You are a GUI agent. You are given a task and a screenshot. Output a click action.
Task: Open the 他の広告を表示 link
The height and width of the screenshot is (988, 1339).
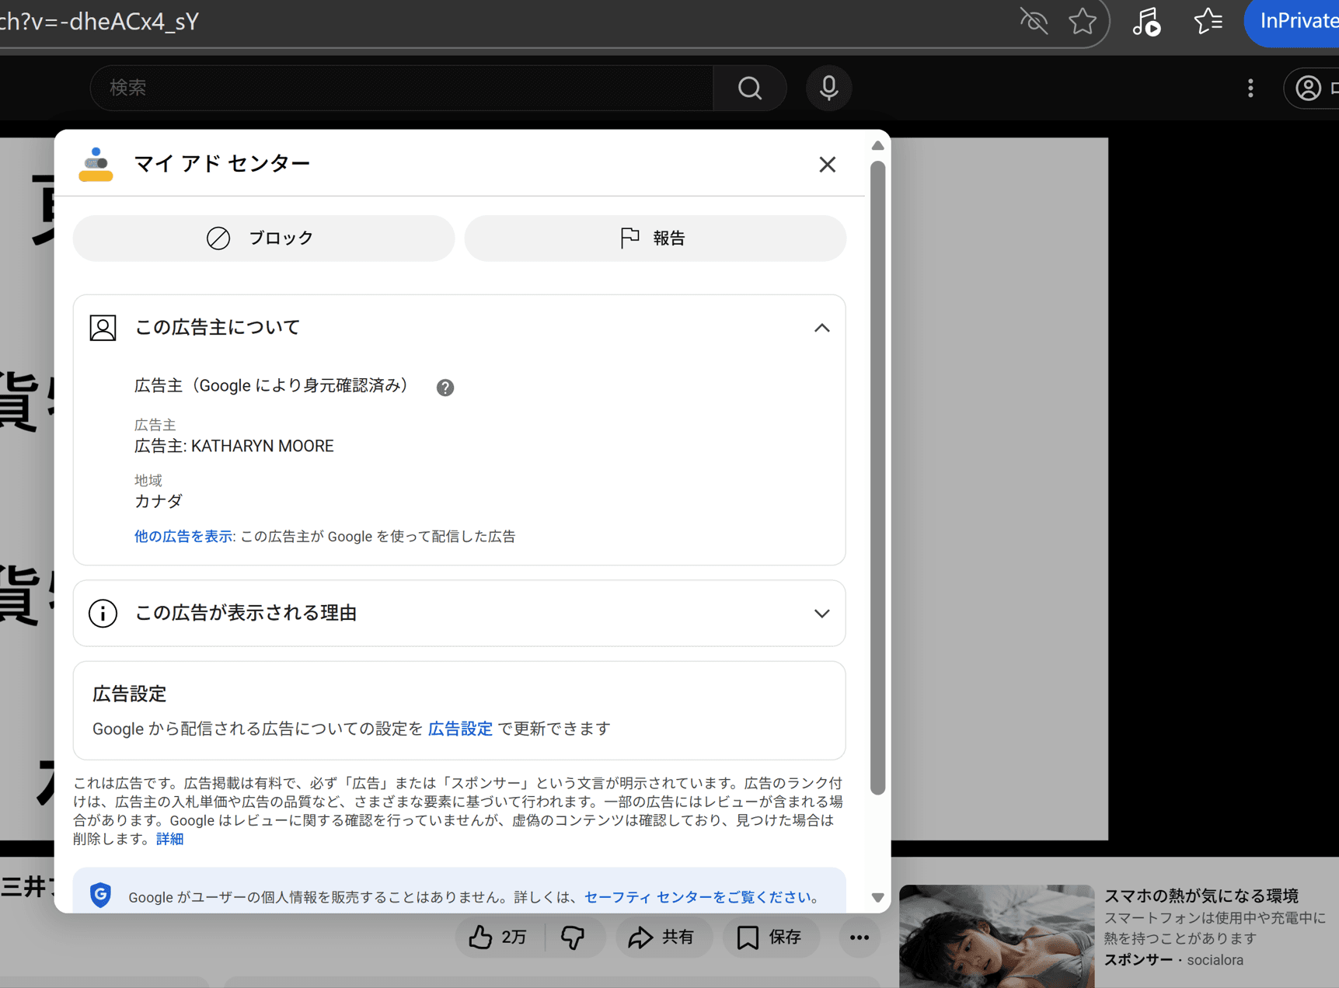point(183,537)
